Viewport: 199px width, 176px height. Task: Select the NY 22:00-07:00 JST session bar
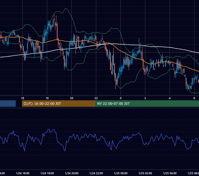pyautogui.click(x=147, y=104)
